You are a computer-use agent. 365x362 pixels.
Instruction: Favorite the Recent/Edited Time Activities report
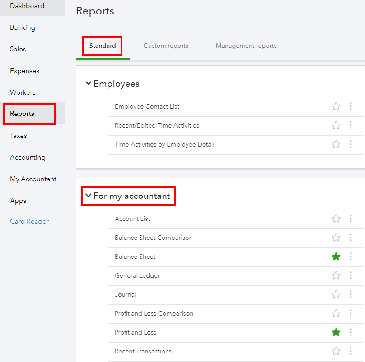(x=336, y=125)
